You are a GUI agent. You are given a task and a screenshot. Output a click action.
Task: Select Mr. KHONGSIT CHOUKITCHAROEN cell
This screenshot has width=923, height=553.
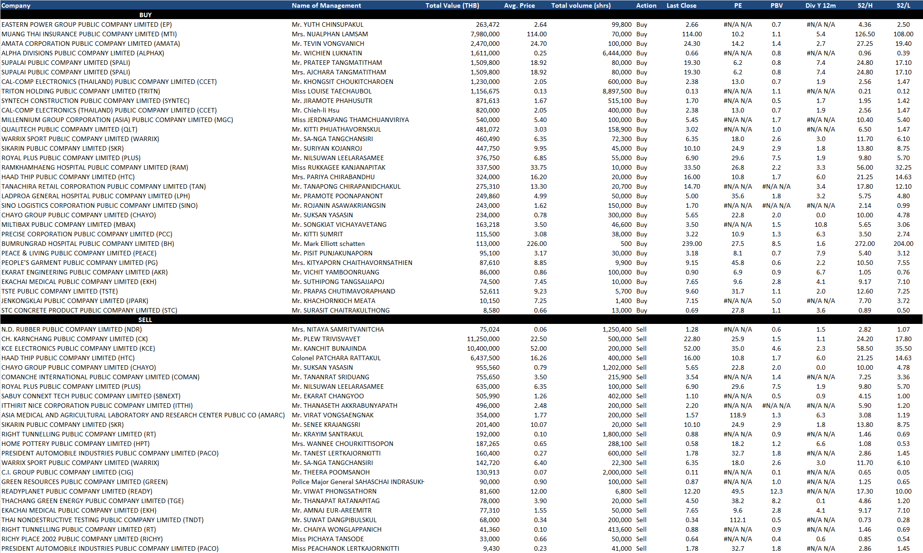(x=343, y=82)
